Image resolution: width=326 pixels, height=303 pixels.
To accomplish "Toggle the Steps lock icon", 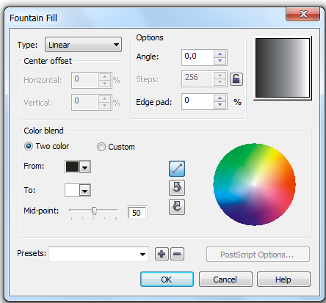I will pos(236,79).
